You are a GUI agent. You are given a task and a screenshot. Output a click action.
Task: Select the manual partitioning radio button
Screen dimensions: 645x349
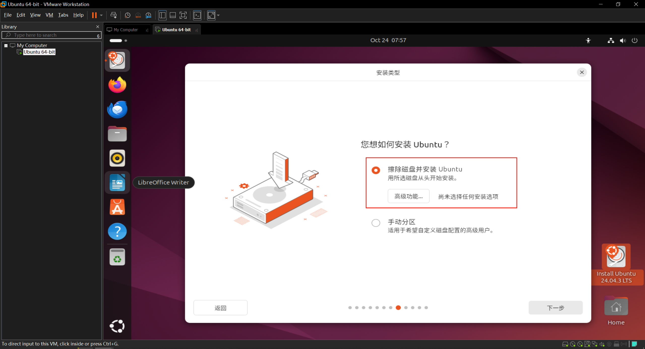click(376, 223)
